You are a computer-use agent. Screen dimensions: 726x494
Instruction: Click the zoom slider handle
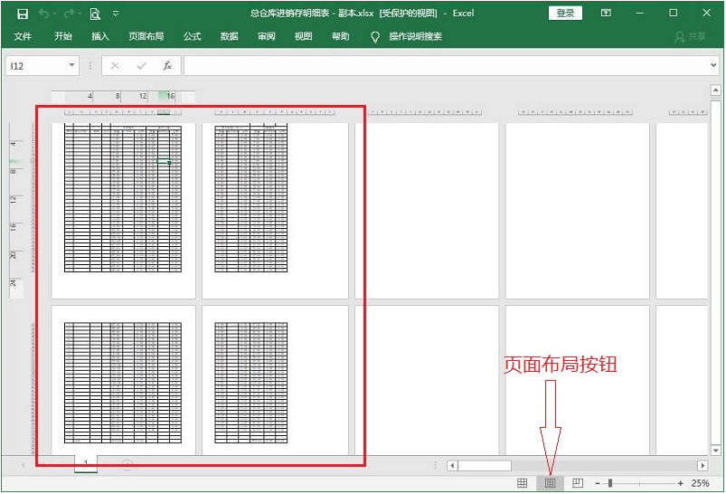610,484
